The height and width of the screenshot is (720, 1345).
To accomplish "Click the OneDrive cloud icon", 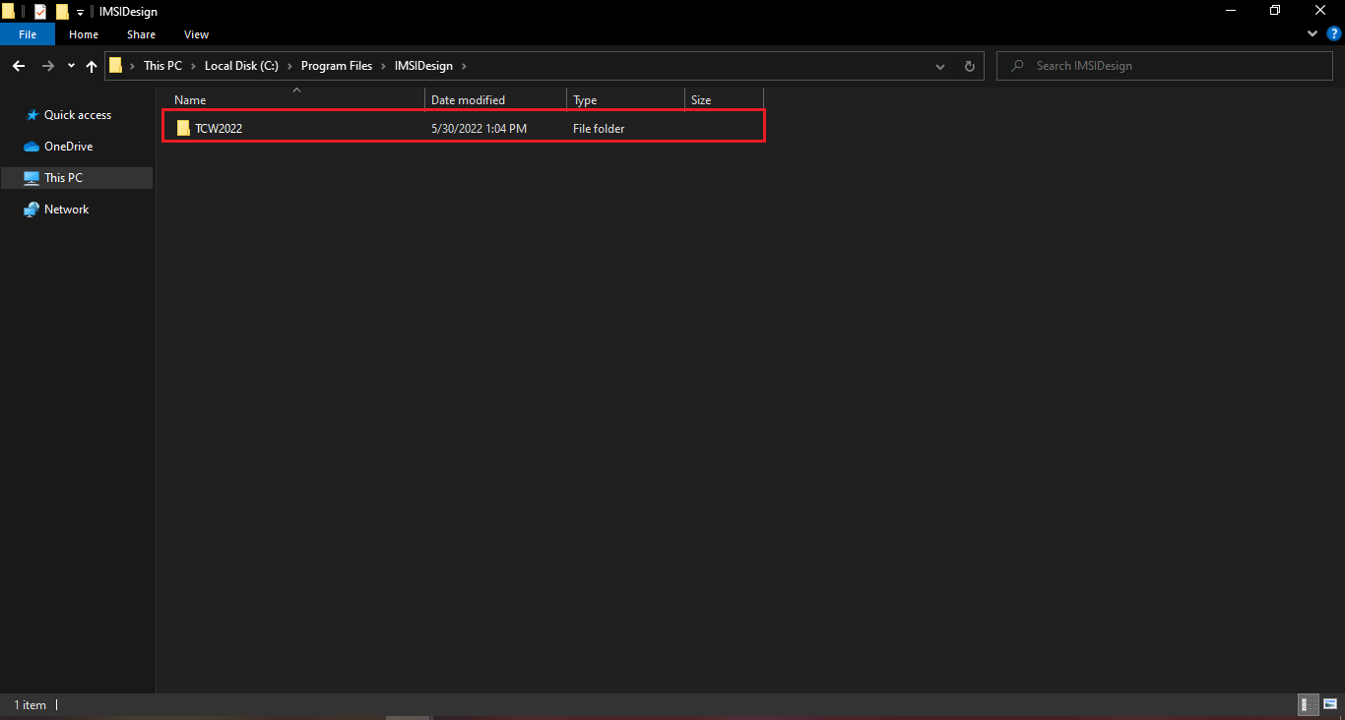I will tap(32, 147).
